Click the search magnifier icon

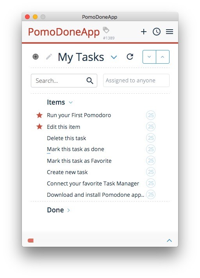click(90, 81)
